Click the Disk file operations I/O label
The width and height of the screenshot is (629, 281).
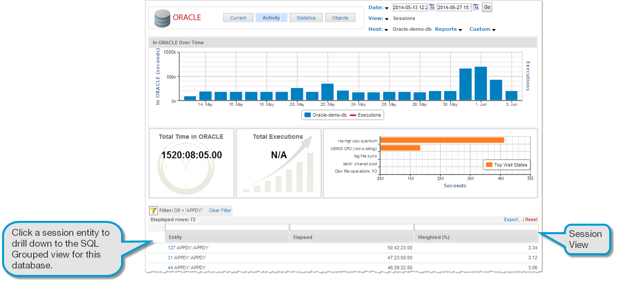tap(356, 171)
